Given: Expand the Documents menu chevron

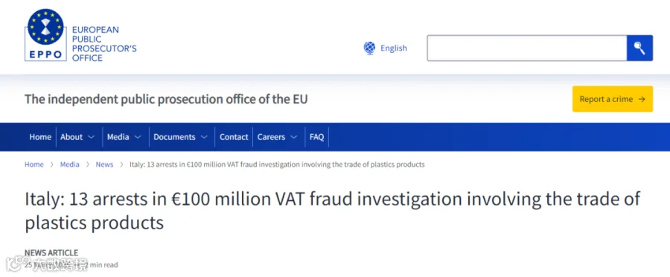Looking at the screenshot, I should pos(204,137).
